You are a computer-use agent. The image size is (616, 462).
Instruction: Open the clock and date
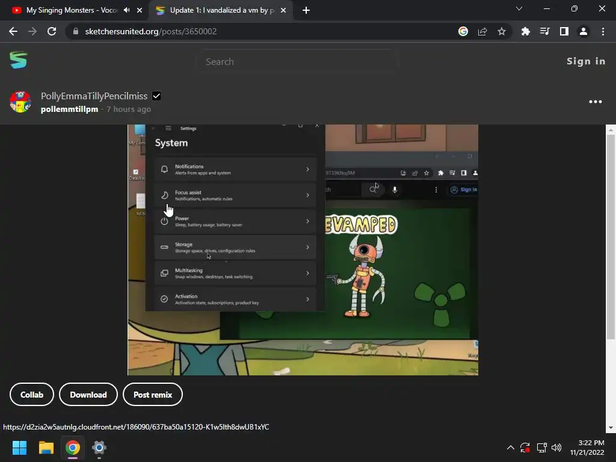click(587, 448)
